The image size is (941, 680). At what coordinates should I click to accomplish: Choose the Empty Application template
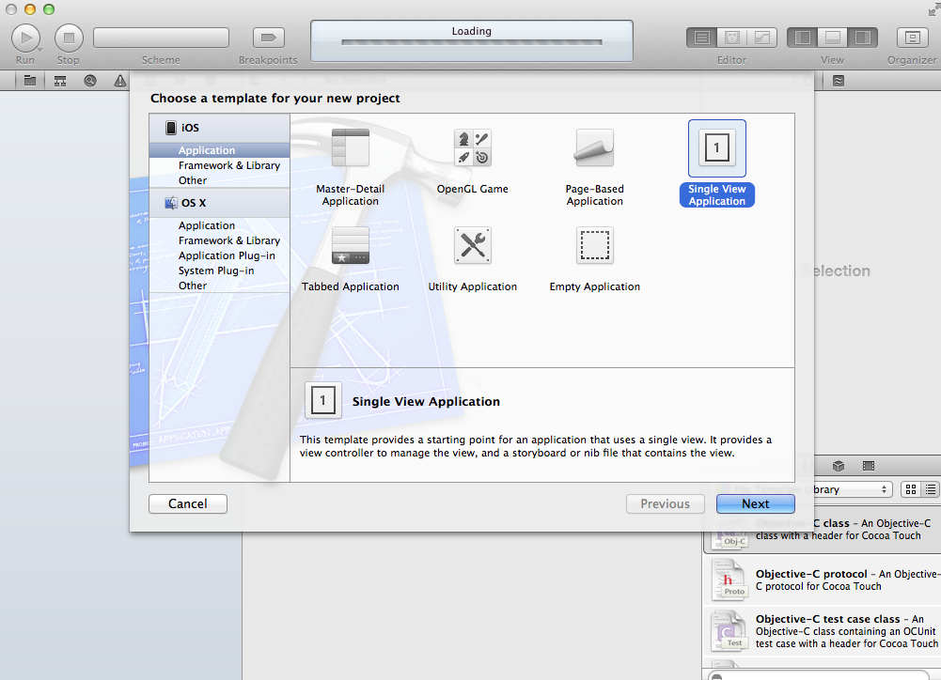coord(595,259)
